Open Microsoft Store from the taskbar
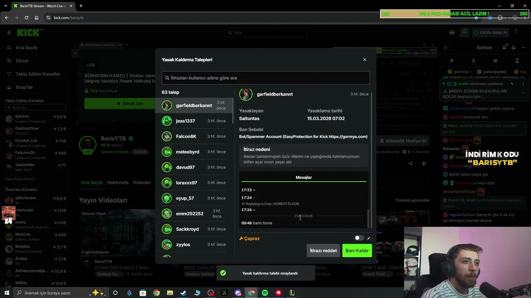Image resolution: width=531 pixels, height=298 pixels. [x=143, y=293]
